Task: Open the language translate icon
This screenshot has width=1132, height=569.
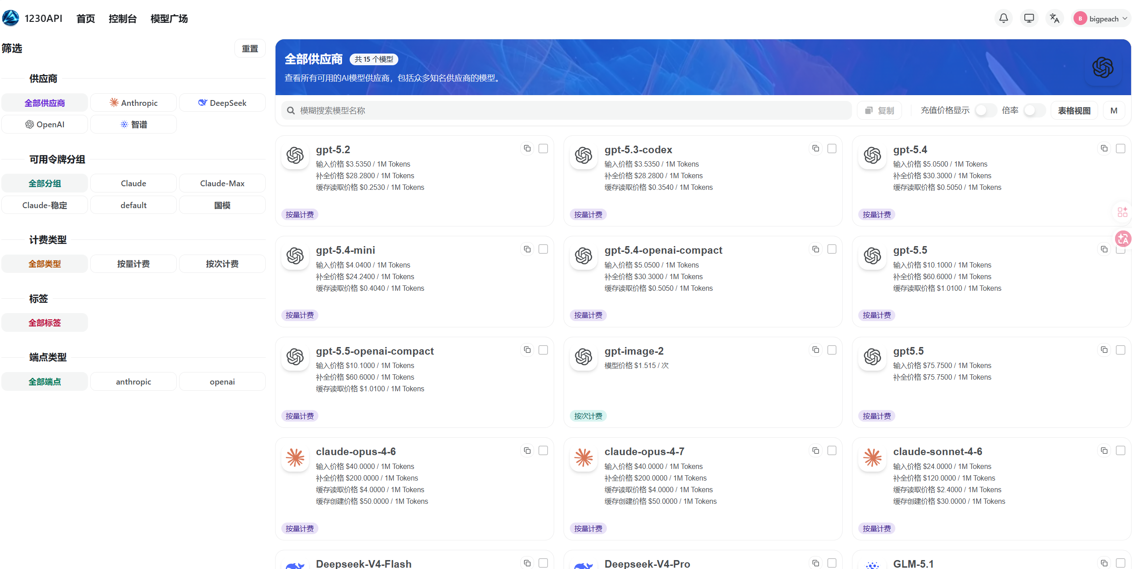Action: (x=1054, y=18)
